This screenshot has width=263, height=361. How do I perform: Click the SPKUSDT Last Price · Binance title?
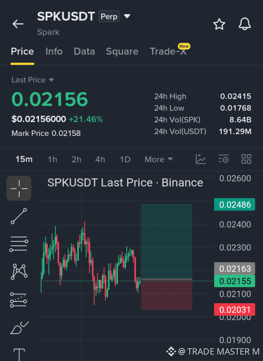coord(125,183)
